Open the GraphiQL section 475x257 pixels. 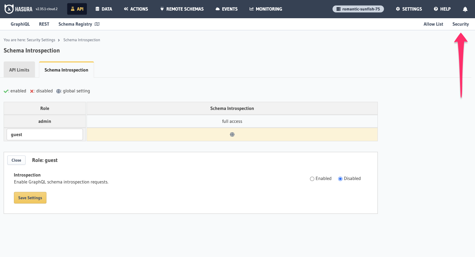point(20,24)
